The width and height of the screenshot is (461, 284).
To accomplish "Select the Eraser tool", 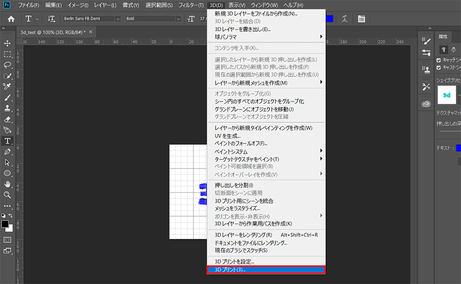I will tap(7, 119).
